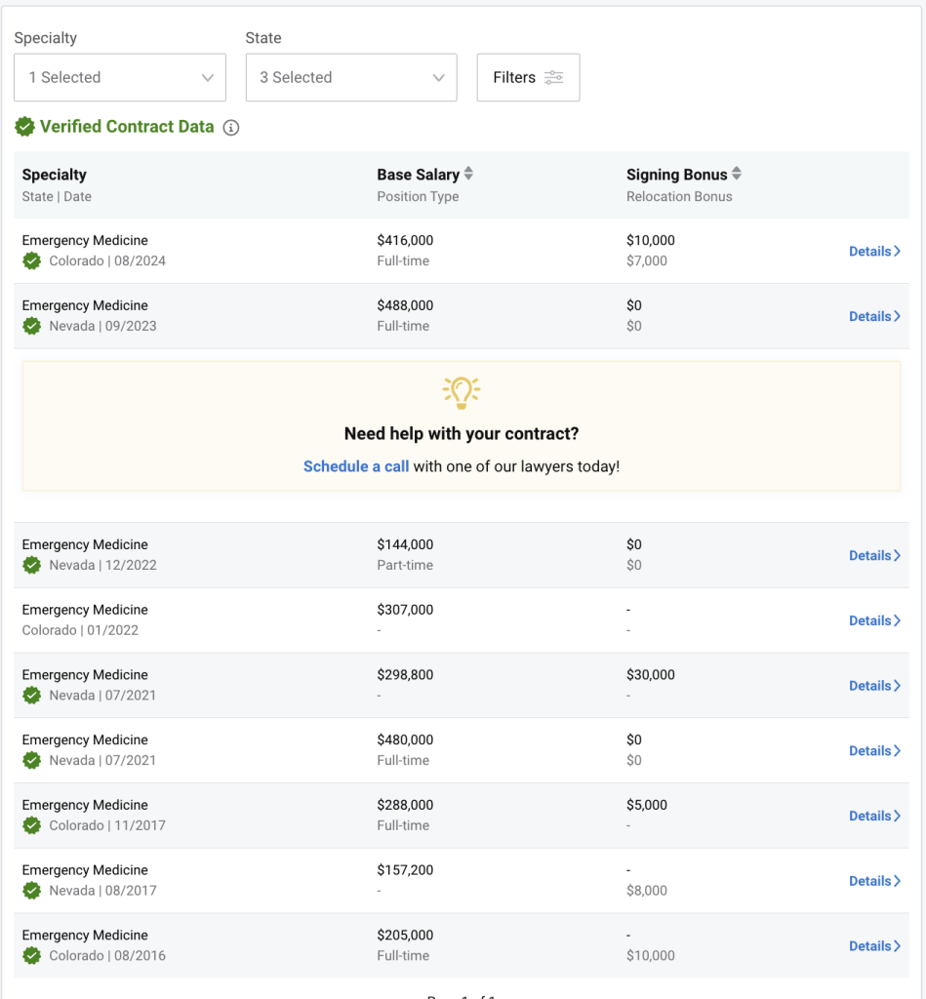Open Details for the $157,200 Nevada contract
This screenshot has width=926, height=999.
(874, 881)
